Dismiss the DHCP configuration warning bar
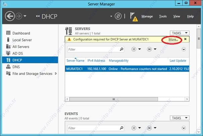This screenshot has height=136, width=203. pos(185,39)
